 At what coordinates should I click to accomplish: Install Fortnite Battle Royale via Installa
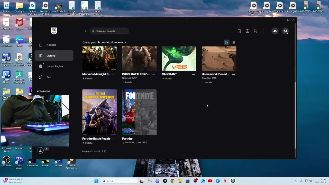[x=87, y=143]
